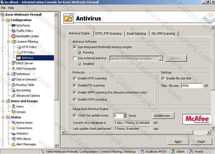Enable Use external antivirus checkbox

click(75, 58)
